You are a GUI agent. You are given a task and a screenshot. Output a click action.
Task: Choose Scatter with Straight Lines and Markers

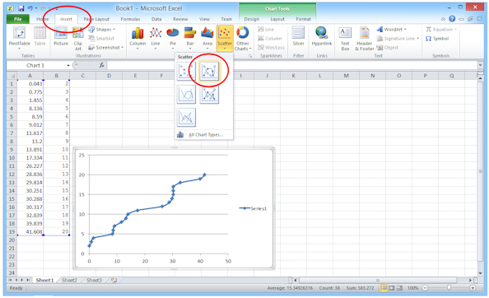pyautogui.click(x=209, y=94)
